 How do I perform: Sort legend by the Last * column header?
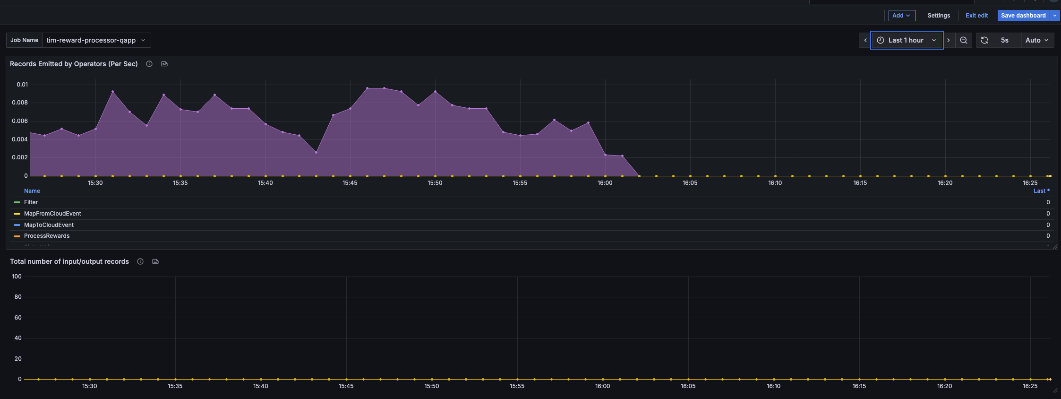click(1041, 191)
